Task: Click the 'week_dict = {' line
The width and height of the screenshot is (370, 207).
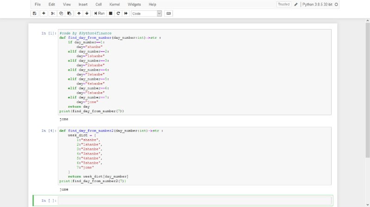Action: [x=82, y=135]
